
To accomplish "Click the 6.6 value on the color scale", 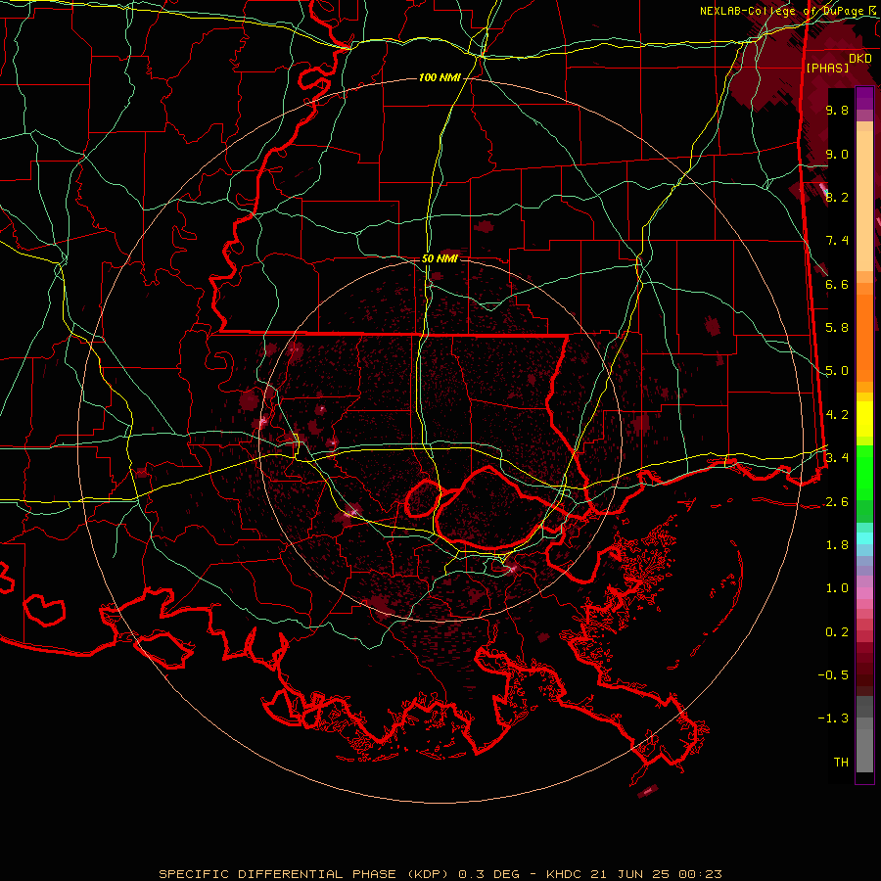I will (x=837, y=284).
